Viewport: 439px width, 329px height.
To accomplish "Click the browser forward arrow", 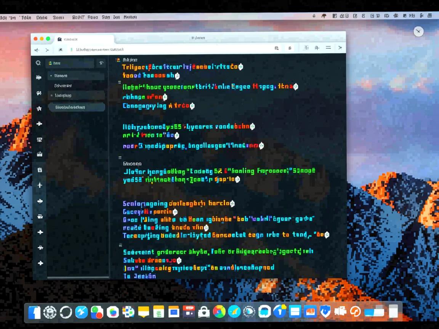I will click(x=47, y=50).
